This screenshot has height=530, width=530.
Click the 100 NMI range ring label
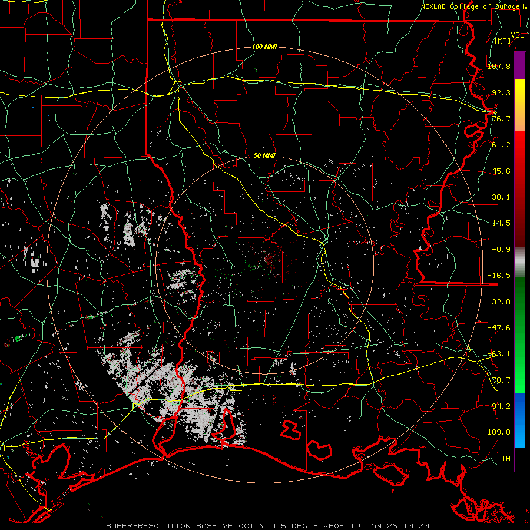[x=264, y=47]
